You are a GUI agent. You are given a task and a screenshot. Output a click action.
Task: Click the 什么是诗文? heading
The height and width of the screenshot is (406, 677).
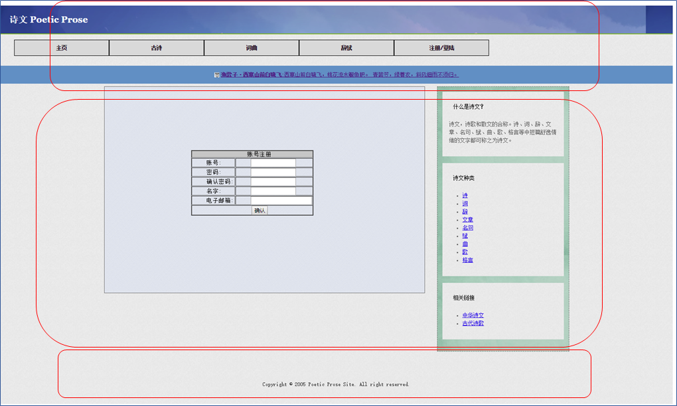pyautogui.click(x=469, y=107)
